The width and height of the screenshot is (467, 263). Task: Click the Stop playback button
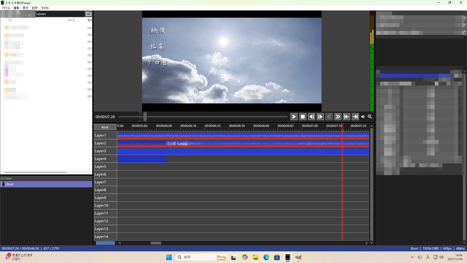pyautogui.click(x=303, y=116)
